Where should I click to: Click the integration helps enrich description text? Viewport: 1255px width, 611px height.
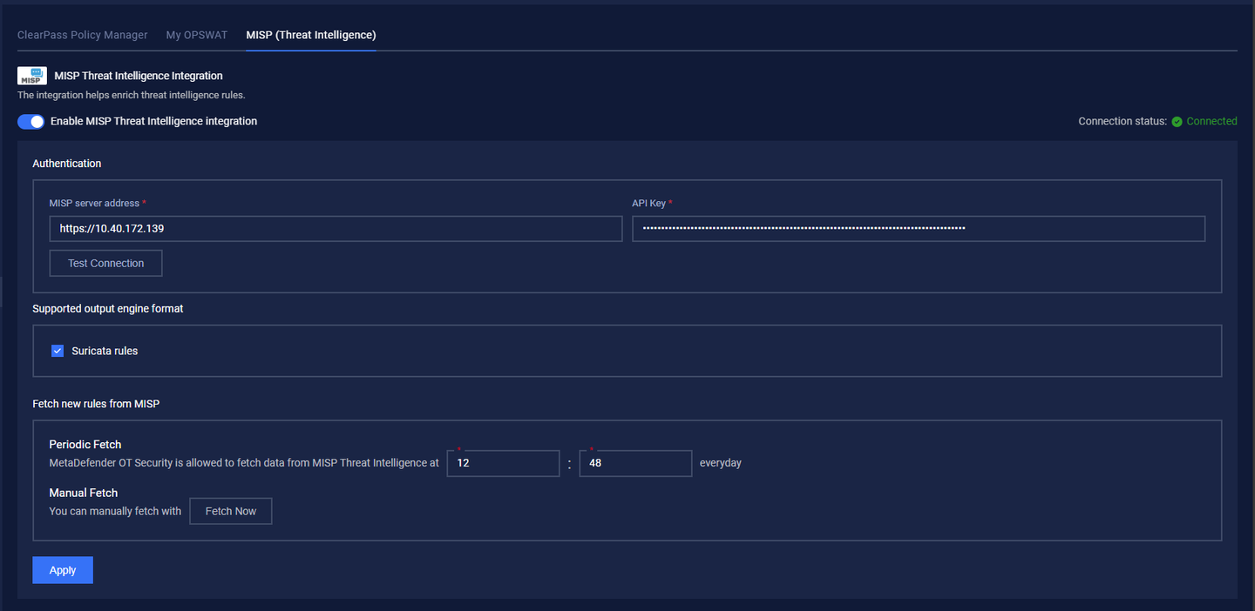pos(132,95)
